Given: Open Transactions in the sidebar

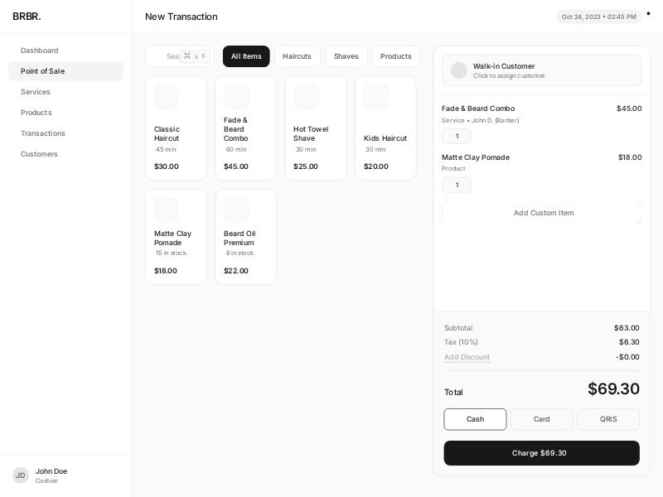Looking at the screenshot, I should click(43, 133).
